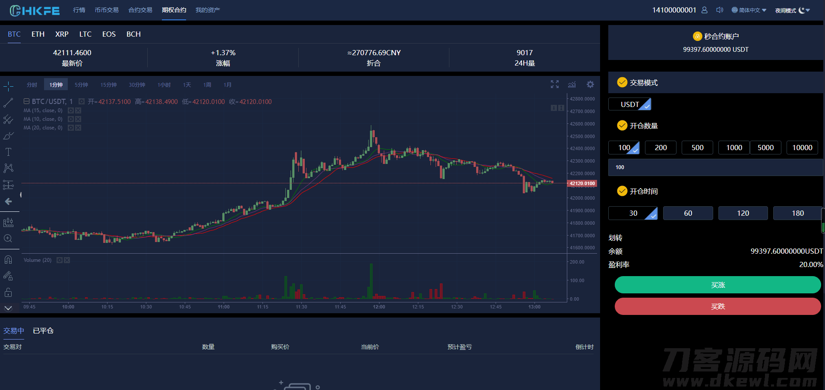Collapse the BTC/USDT legend
The image size is (825, 390).
(26, 101)
